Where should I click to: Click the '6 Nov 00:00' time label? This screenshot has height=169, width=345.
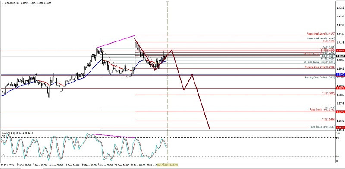(x=56, y=165)
